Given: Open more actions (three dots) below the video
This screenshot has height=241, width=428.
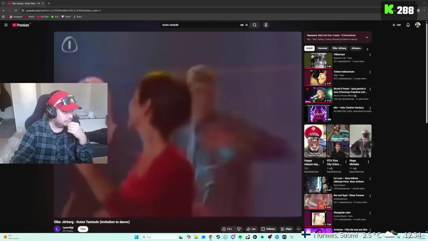Looking at the screenshot, I should (299, 229).
